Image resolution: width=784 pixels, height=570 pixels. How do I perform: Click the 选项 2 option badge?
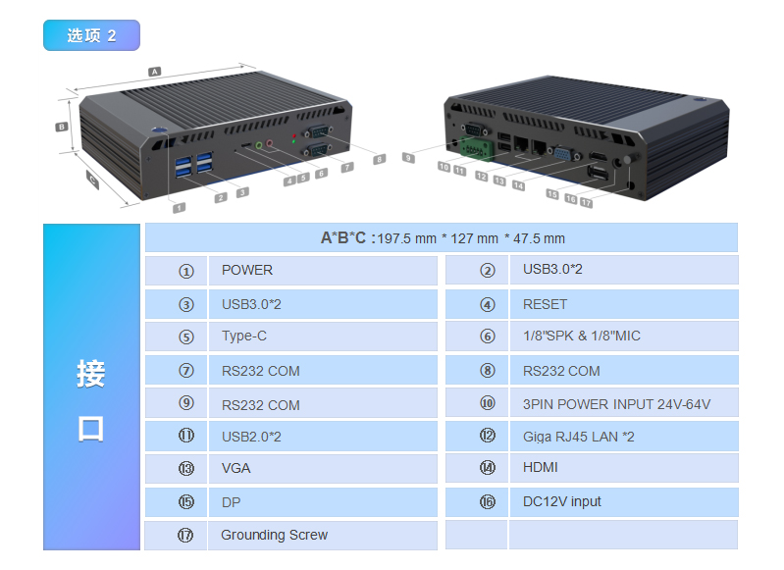(91, 35)
